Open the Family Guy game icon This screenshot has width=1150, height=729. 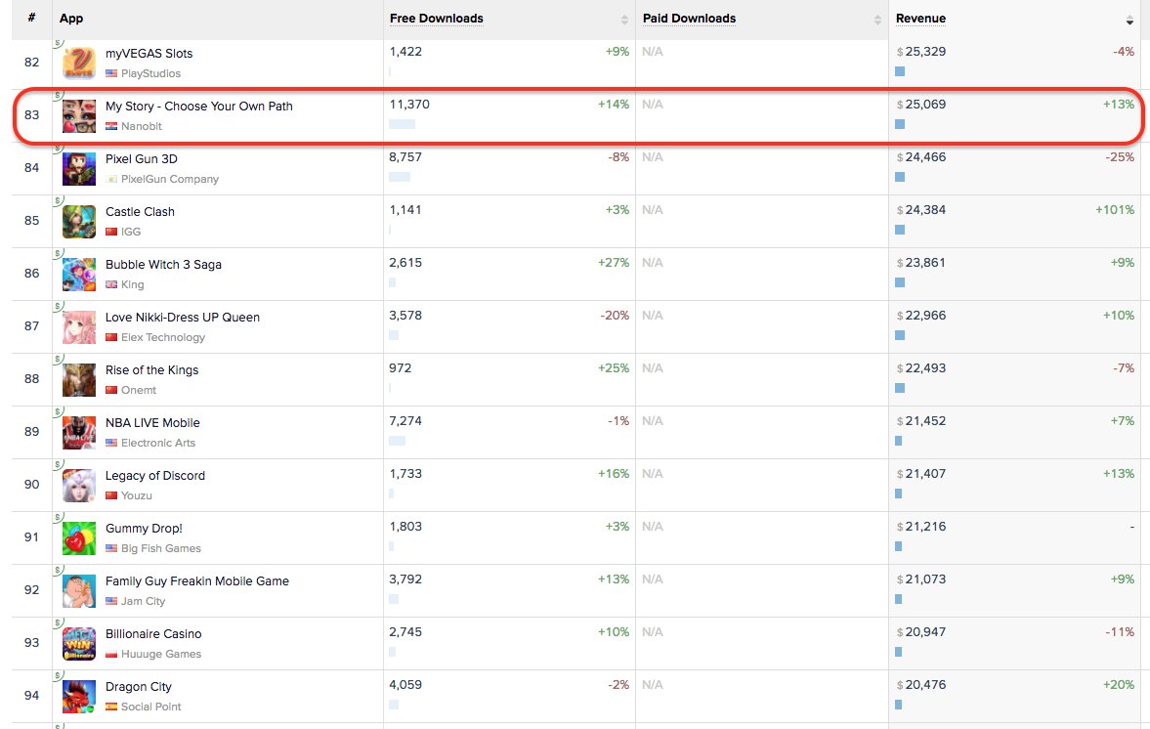coord(79,591)
